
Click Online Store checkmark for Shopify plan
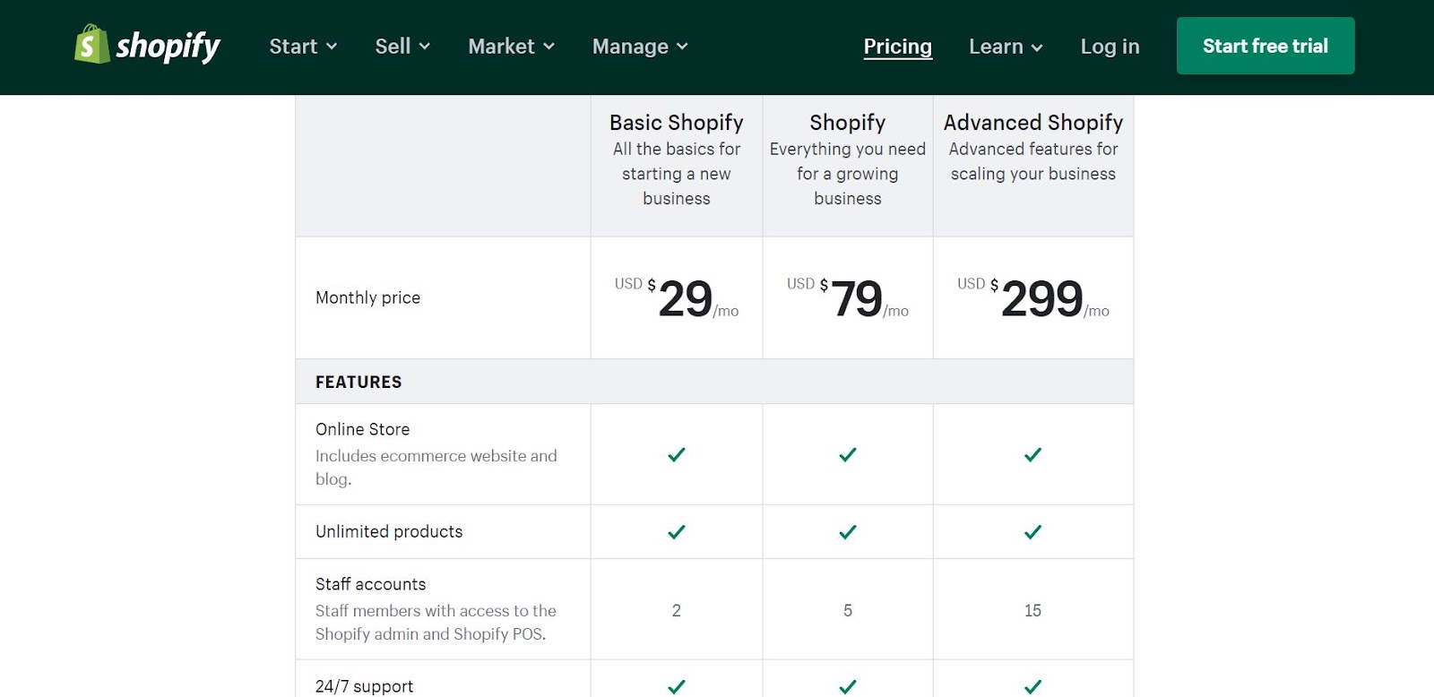[848, 454]
